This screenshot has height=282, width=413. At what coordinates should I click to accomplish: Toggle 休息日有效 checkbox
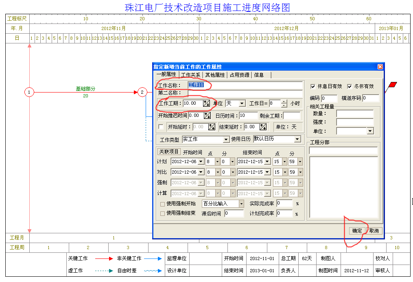click(313, 86)
